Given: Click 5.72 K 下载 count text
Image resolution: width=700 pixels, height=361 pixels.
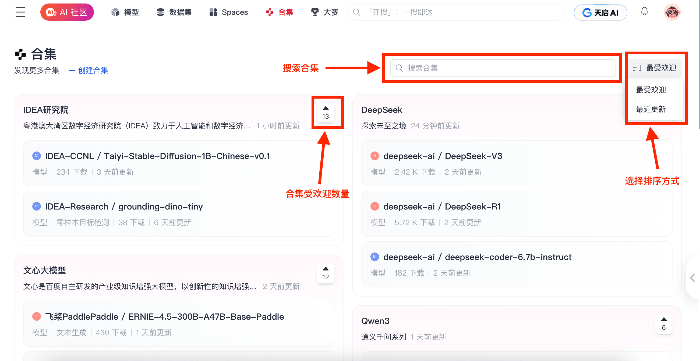Looking at the screenshot, I should pyautogui.click(x=415, y=223).
